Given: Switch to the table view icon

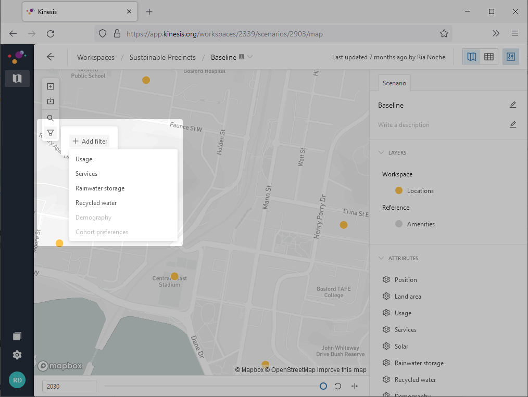Looking at the screenshot, I should pos(488,57).
